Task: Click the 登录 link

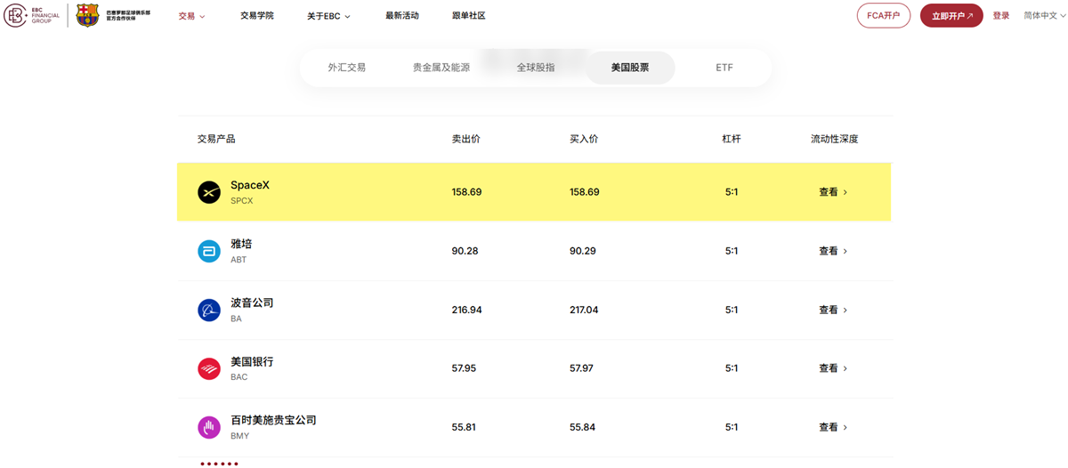Action: click(x=1001, y=16)
